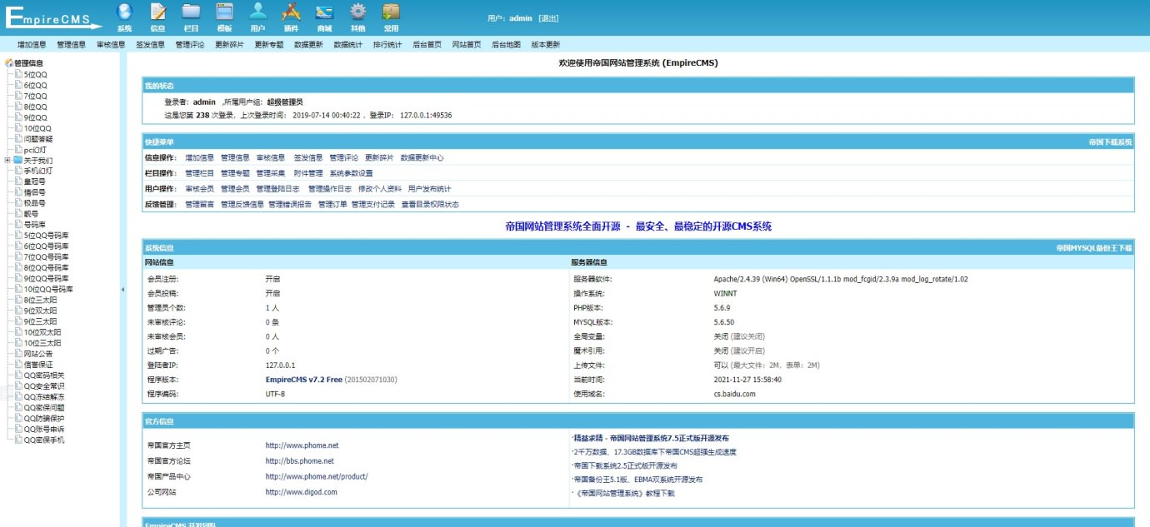Open the http://bbs.phome.net forum link

pos(300,461)
